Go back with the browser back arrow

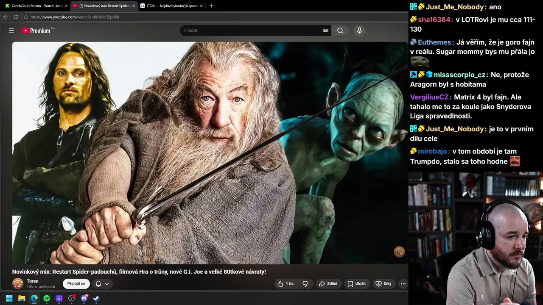click(x=6, y=17)
